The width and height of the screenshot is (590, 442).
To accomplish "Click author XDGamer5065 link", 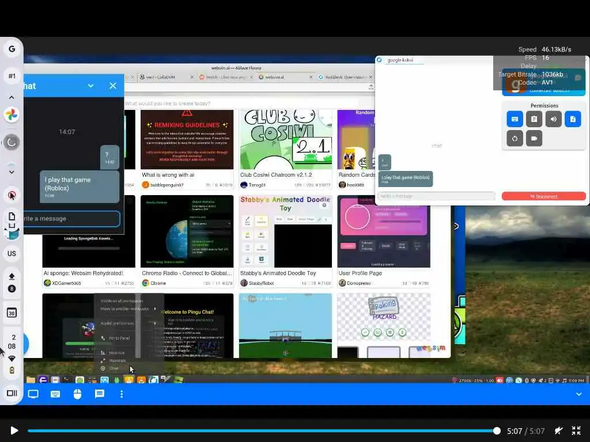I will click(x=66, y=283).
